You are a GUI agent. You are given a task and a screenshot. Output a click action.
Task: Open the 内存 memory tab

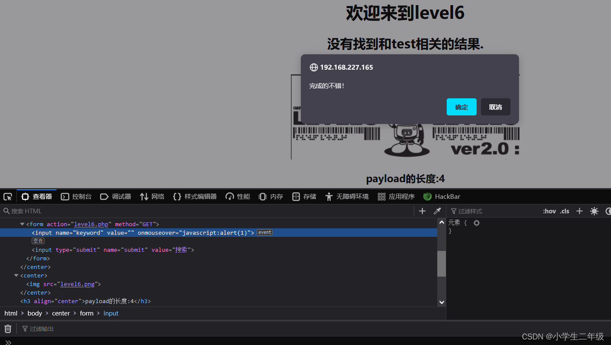pos(271,197)
